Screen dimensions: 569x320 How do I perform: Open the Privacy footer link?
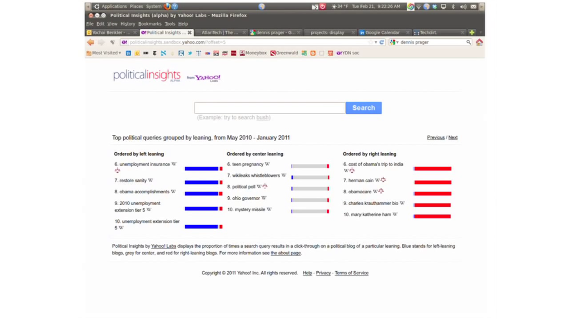pyautogui.click(x=323, y=273)
